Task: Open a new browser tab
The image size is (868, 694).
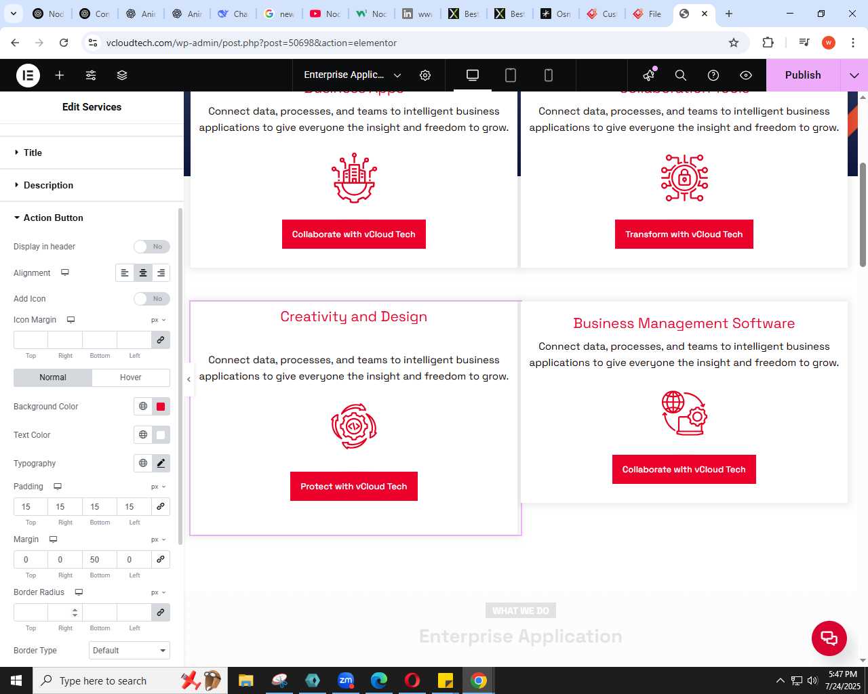Action: click(x=729, y=14)
